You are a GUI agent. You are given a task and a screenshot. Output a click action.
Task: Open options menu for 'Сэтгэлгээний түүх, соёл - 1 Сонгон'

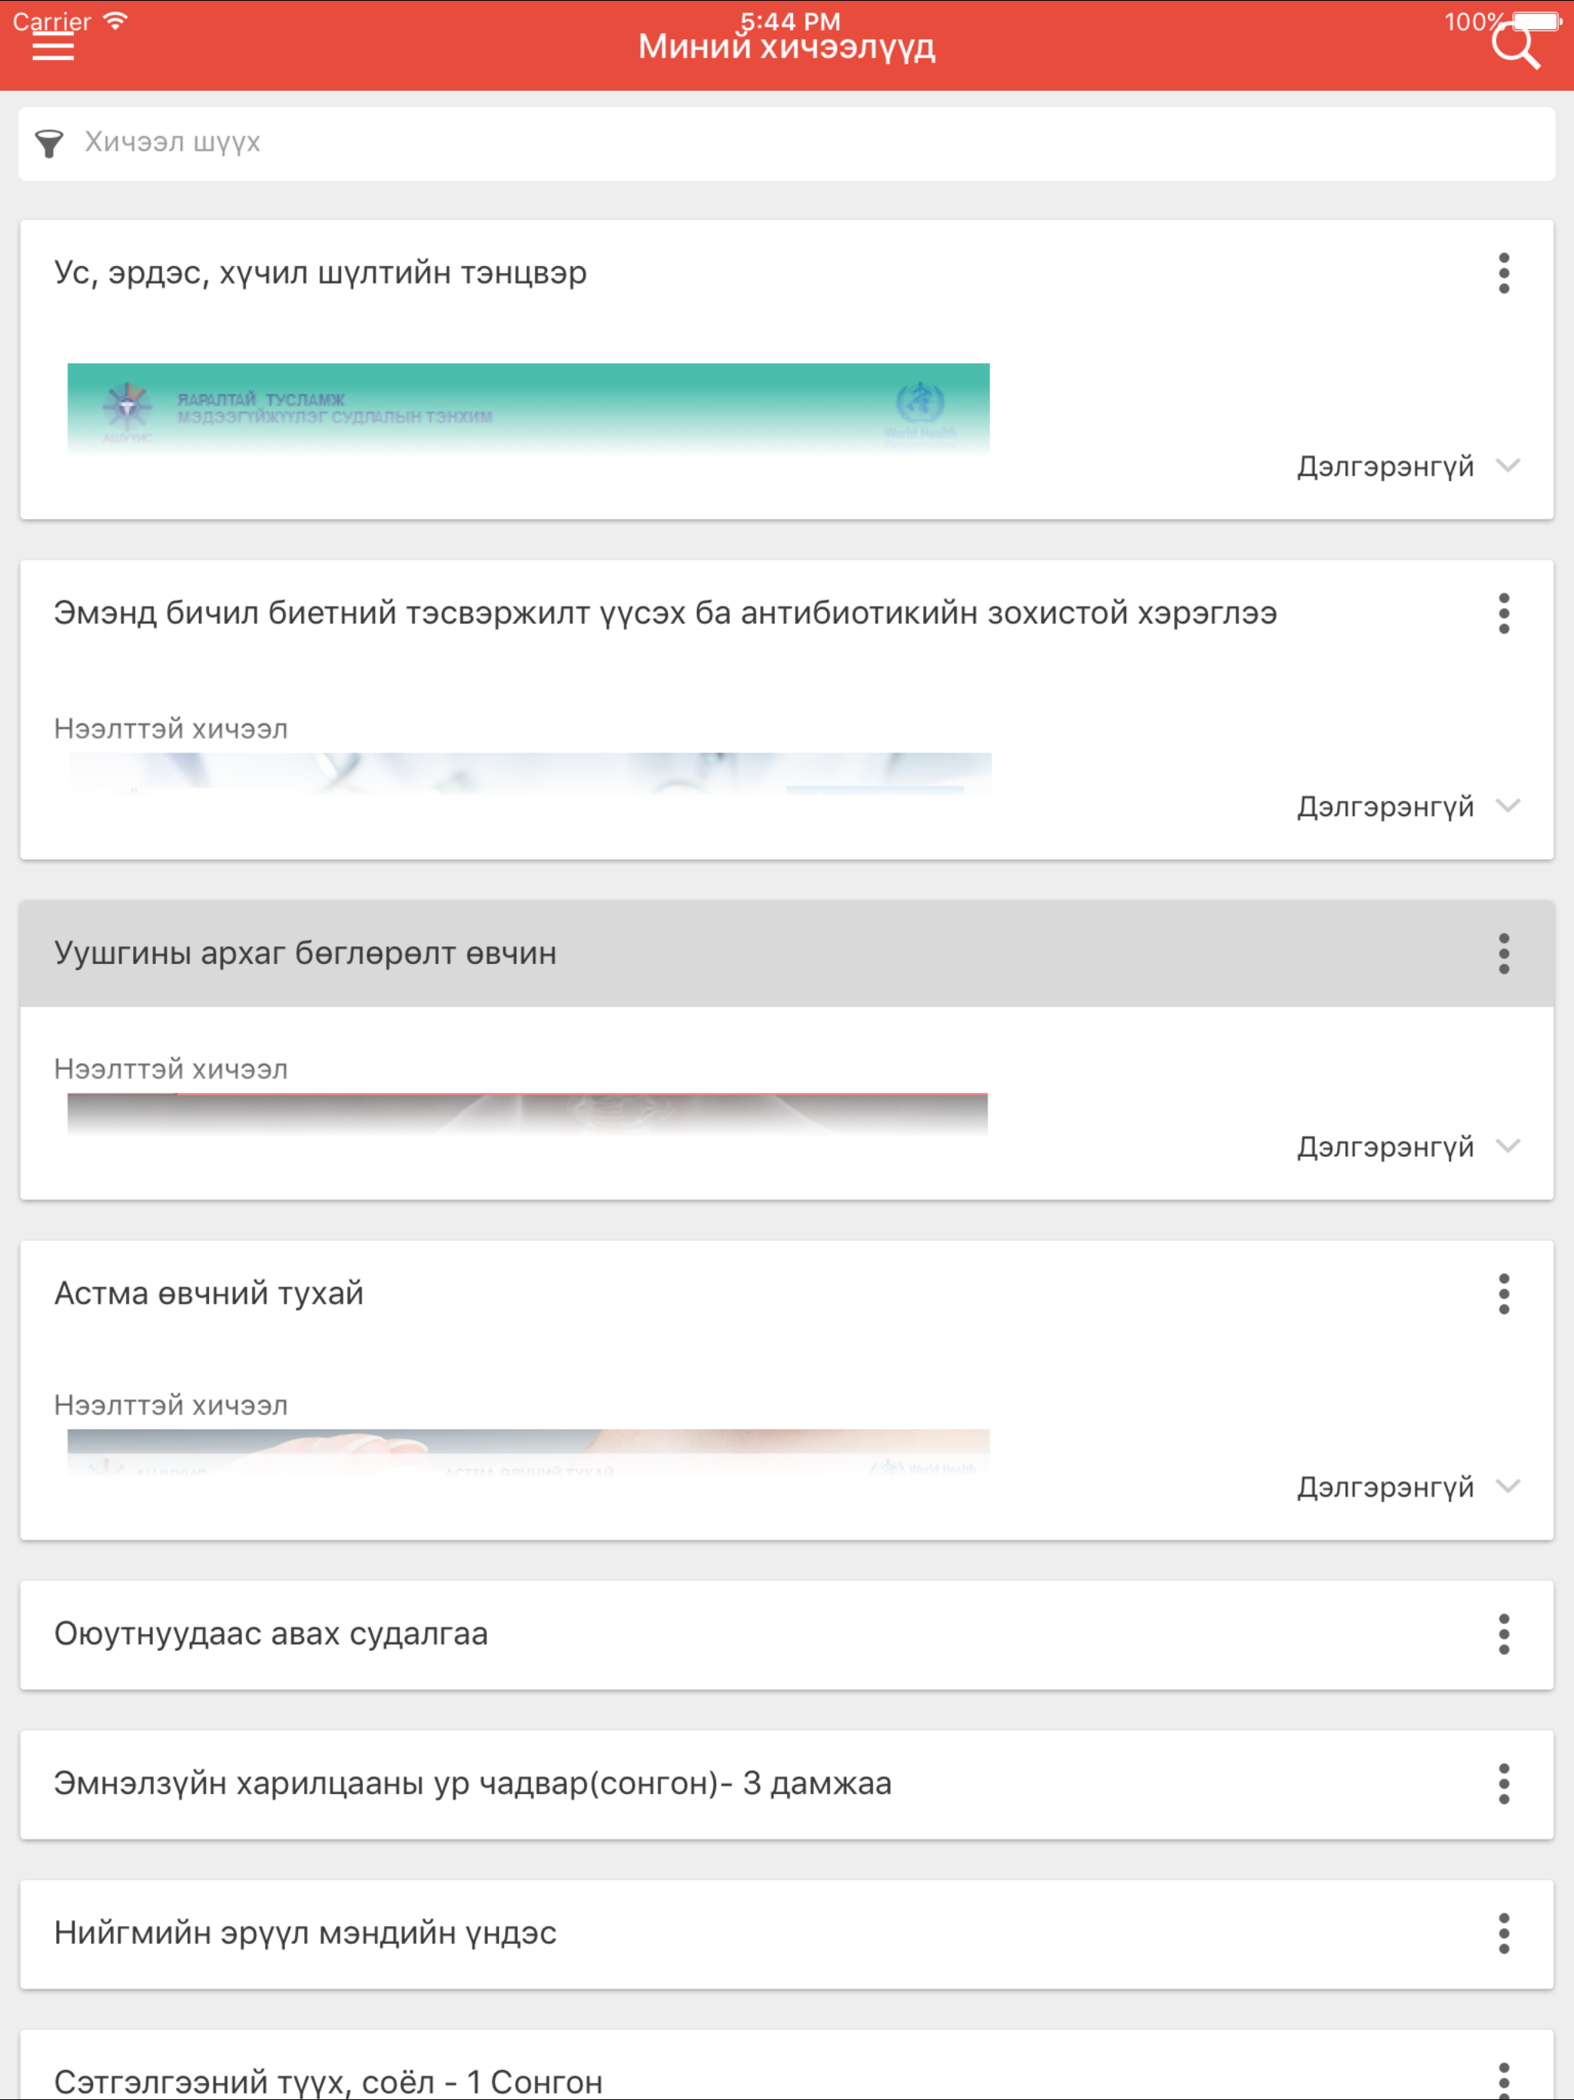click(1504, 2079)
